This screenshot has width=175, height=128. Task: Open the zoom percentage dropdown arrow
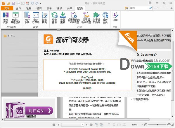click(143, 125)
